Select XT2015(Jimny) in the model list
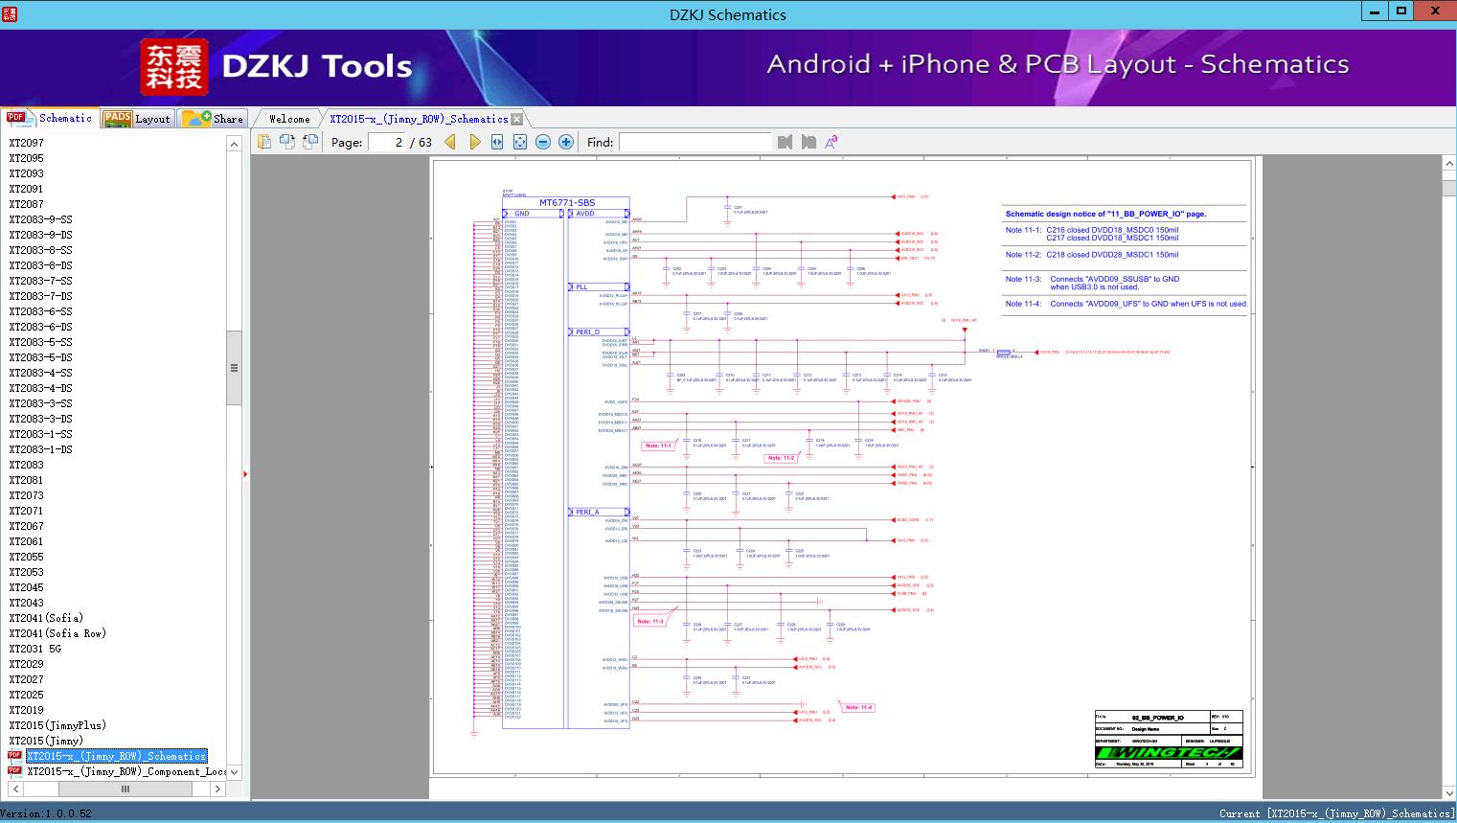The image size is (1457, 823). click(x=46, y=741)
